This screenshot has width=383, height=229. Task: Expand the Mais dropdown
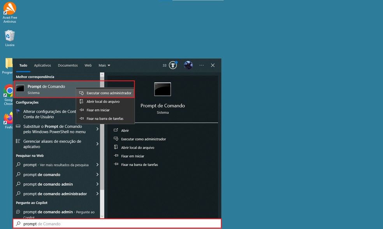[x=104, y=65]
